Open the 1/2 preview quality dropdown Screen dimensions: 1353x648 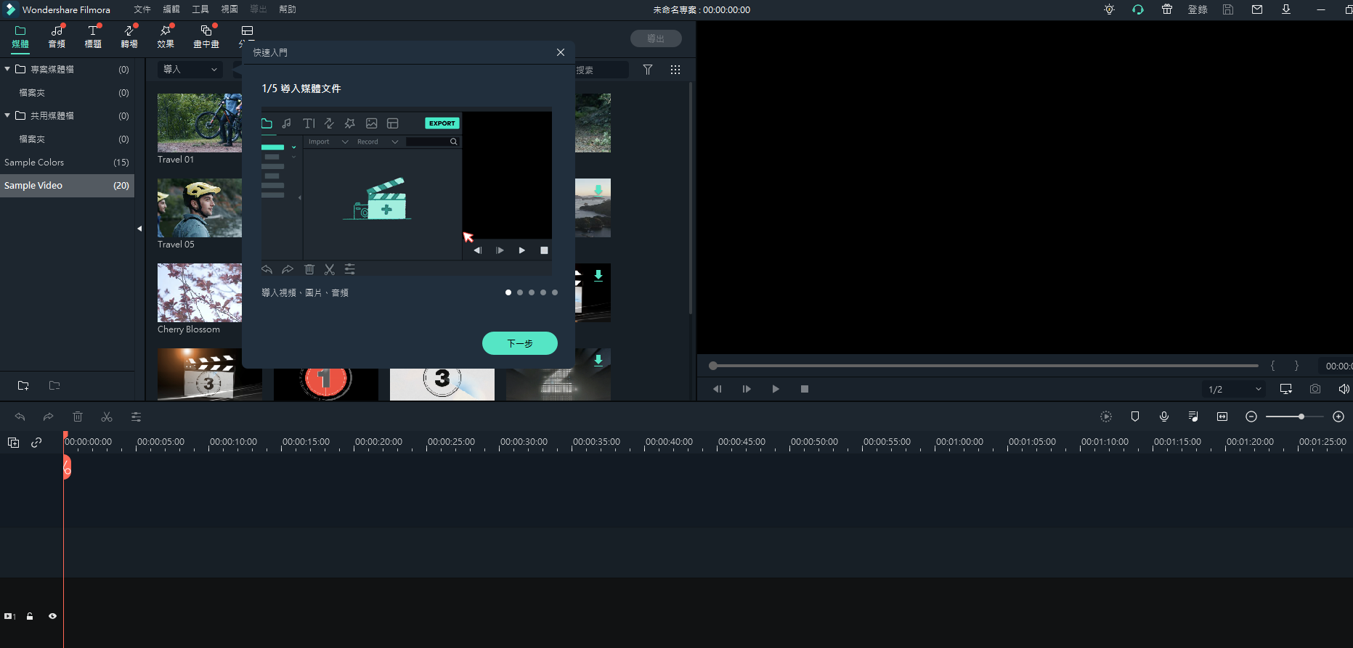click(x=1234, y=389)
